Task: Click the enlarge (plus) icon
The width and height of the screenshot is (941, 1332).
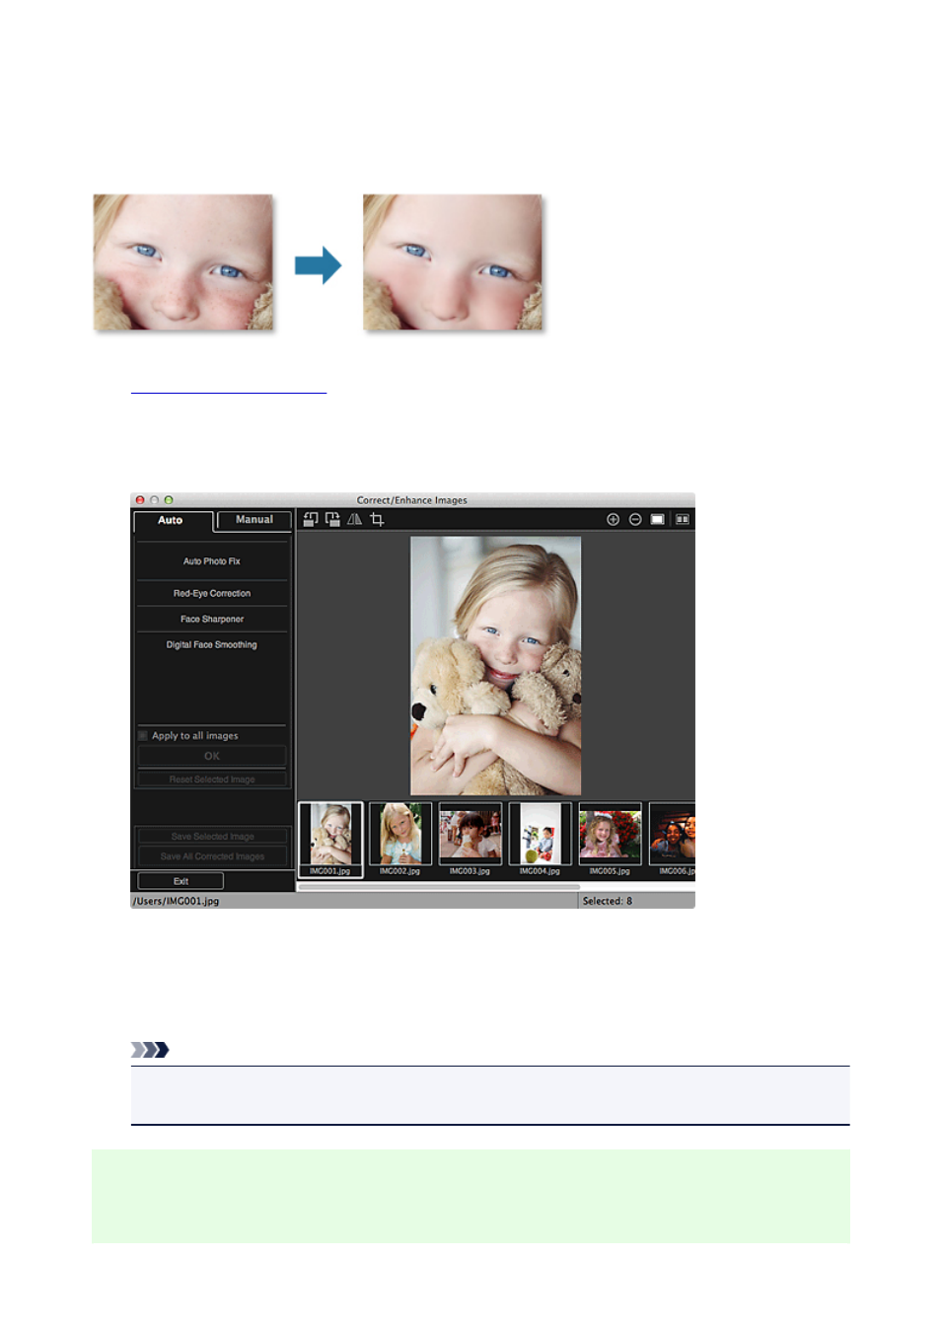Action: click(x=613, y=519)
